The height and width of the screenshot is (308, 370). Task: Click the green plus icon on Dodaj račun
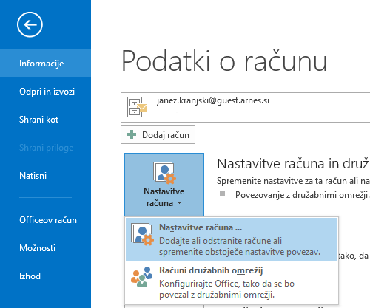point(132,134)
